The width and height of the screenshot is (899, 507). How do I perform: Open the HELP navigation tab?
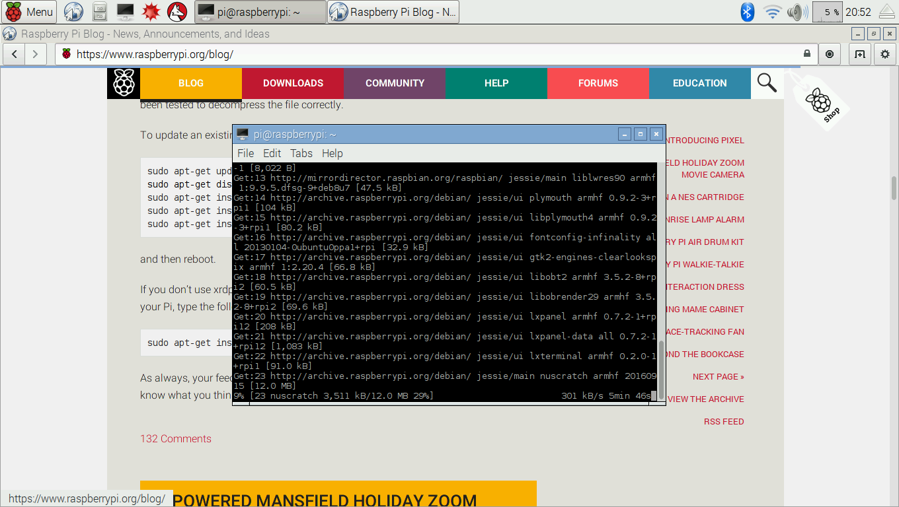pos(496,83)
